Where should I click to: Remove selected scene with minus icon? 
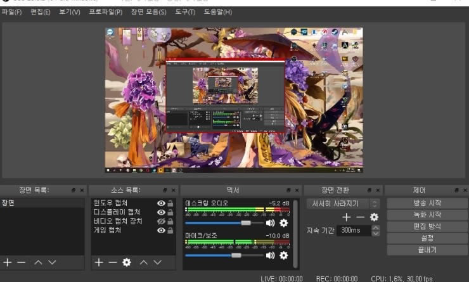tap(22, 262)
